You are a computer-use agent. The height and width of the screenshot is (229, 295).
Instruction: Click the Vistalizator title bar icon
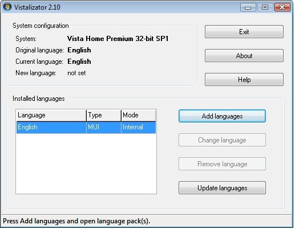coord(7,7)
